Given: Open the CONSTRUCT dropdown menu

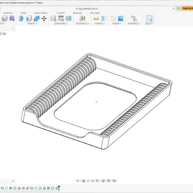Looking at the screenshot, I should click(x=83, y=24).
